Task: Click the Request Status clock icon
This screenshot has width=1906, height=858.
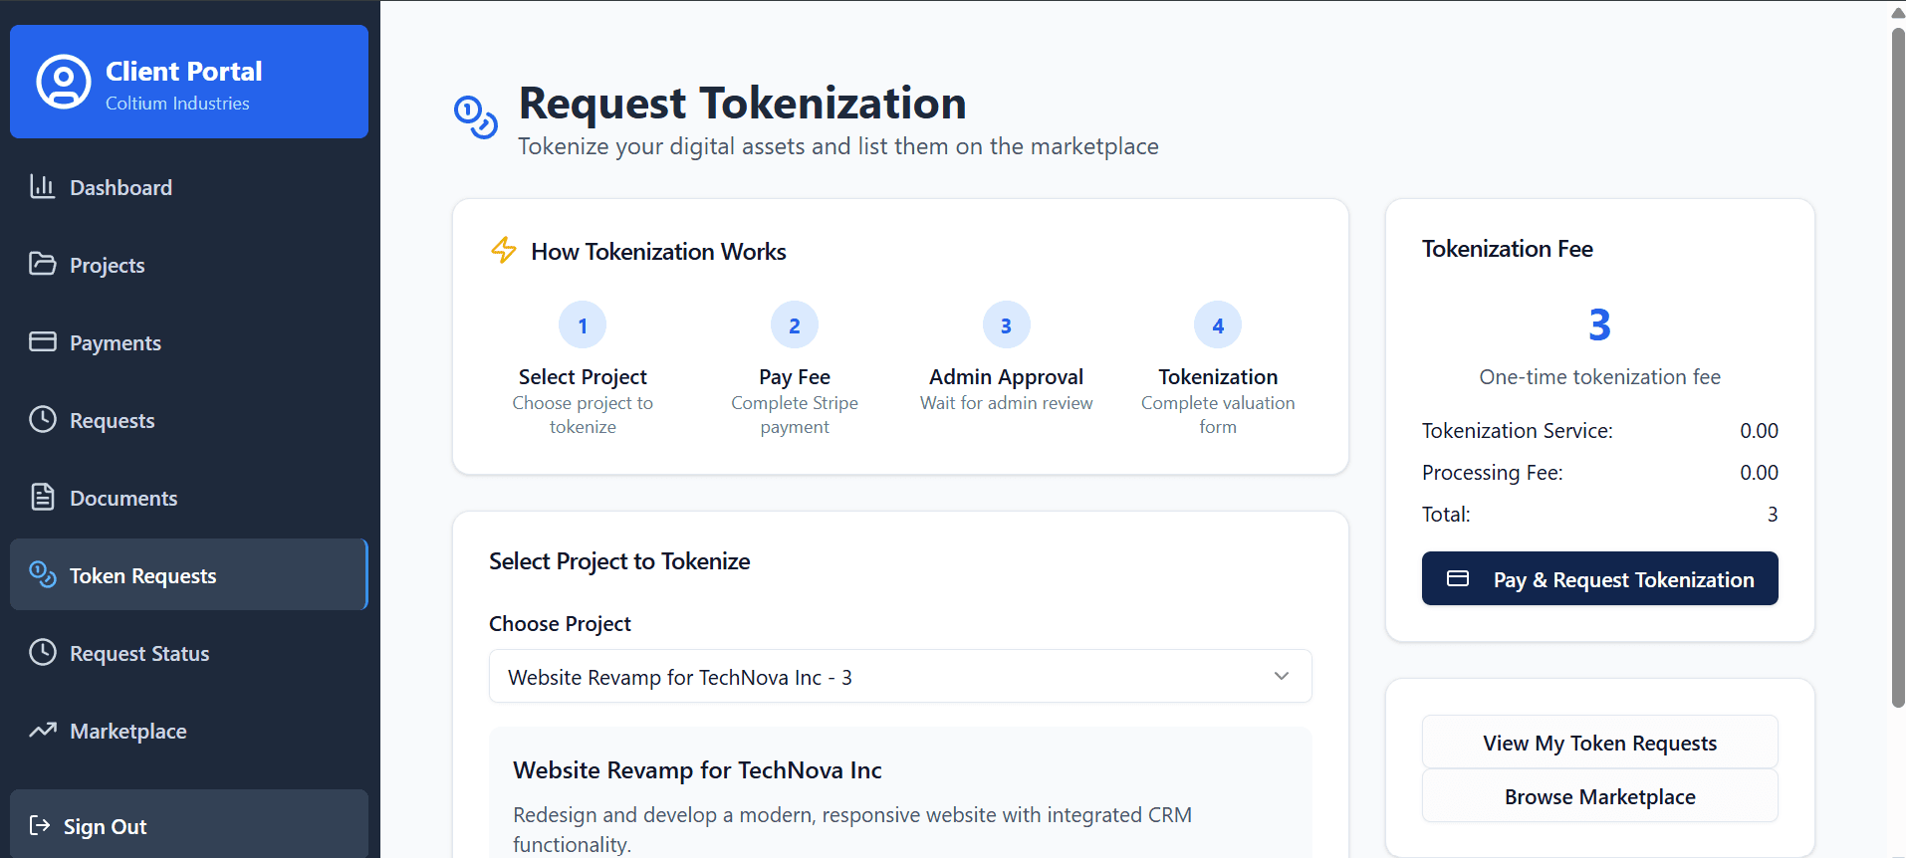Action: pos(42,652)
